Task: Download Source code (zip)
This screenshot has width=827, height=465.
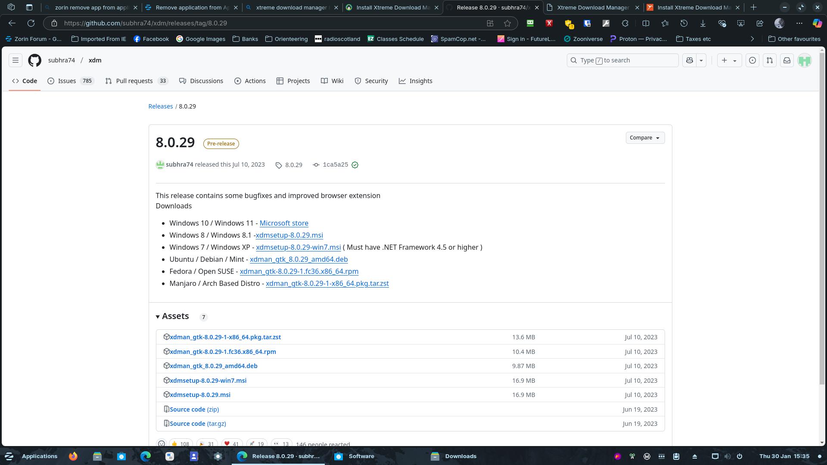Action: coord(194,409)
